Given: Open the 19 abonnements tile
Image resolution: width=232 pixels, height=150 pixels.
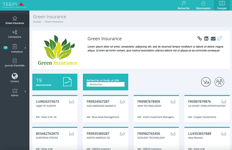Looking at the screenshot, I should pyautogui.click(x=55, y=82).
